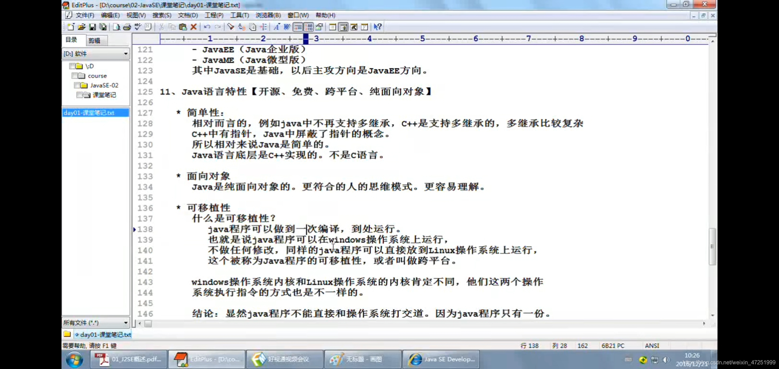Click the ANSI encoding indicator
Viewport: 779px width, 369px height.
pyautogui.click(x=652, y=345)
